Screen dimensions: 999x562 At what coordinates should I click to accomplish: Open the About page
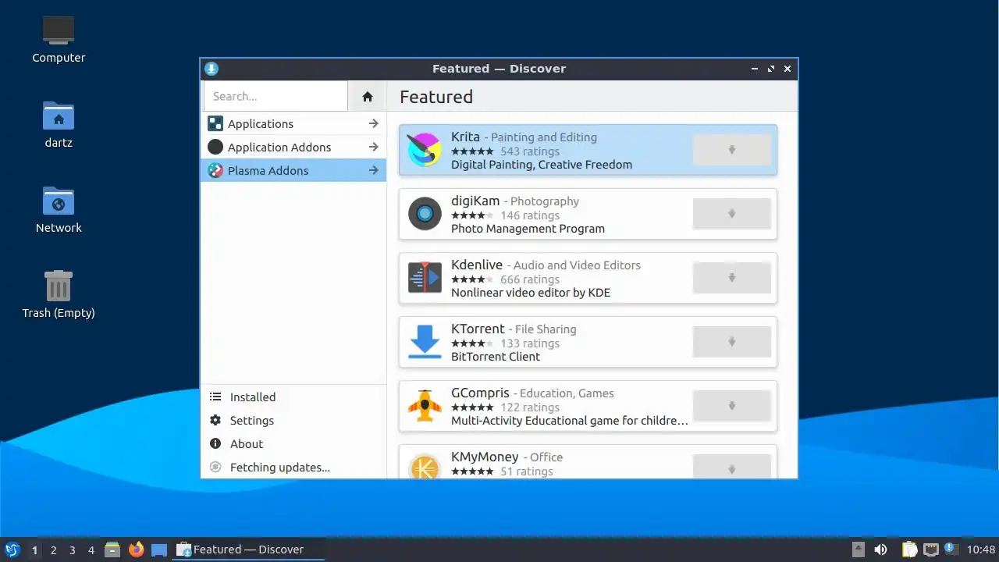click(293, 443)
